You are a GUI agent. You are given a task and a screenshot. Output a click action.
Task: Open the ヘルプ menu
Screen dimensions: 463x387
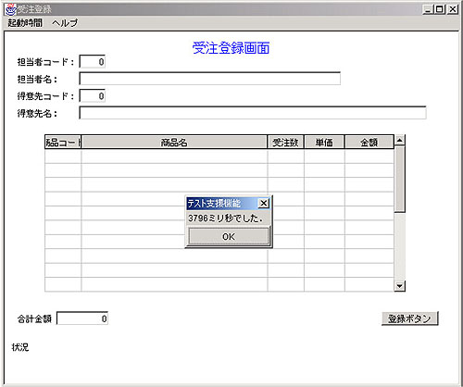[x=65, y=23]
